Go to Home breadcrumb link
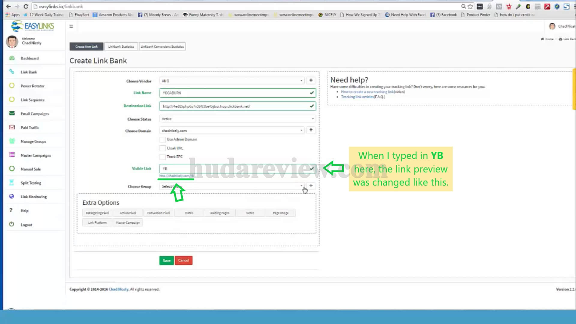 coord(547,39)
